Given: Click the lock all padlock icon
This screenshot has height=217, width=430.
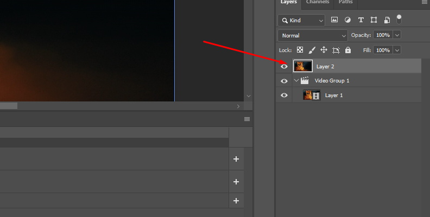Looking at the screenshot, I should point(348,50).
